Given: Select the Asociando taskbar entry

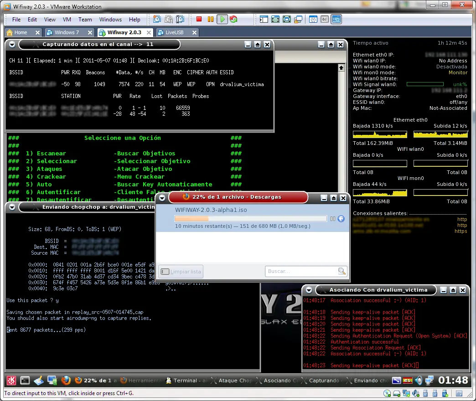Looking at the screenshot, I should click(x=277, y=380).
